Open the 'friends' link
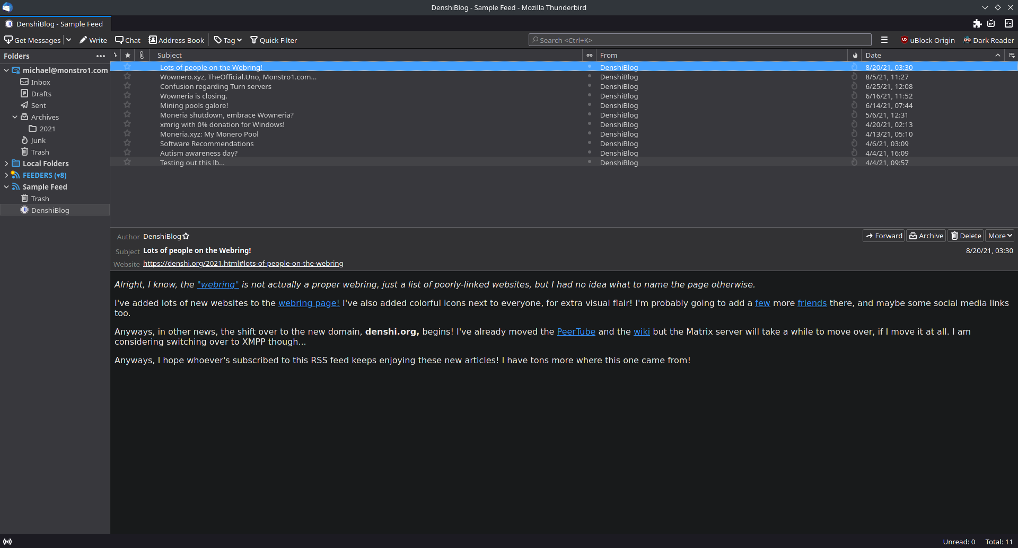The height and width of the screenshot is (548, 1018). 812,303
